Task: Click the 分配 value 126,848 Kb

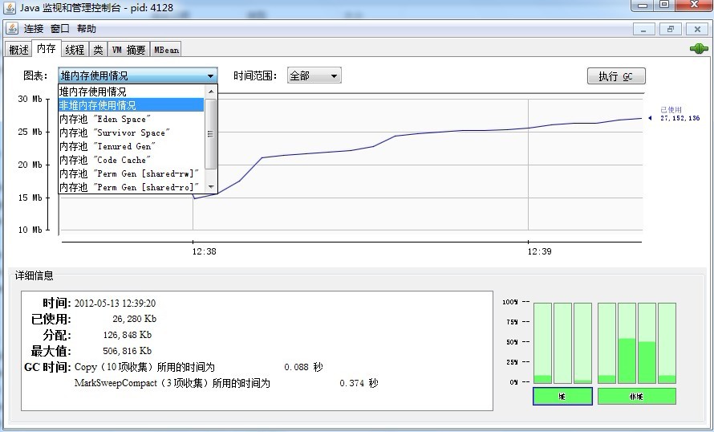Action: click(x=127, y=335)
